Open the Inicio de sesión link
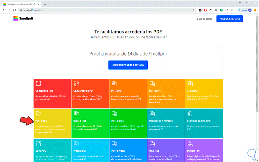 click(204, 19)
